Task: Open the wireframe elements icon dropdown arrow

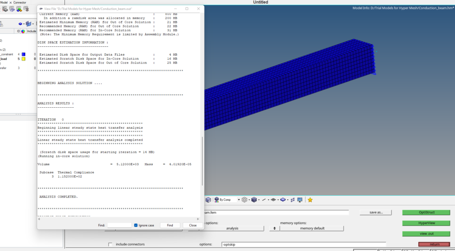Action: pos(249,200)
